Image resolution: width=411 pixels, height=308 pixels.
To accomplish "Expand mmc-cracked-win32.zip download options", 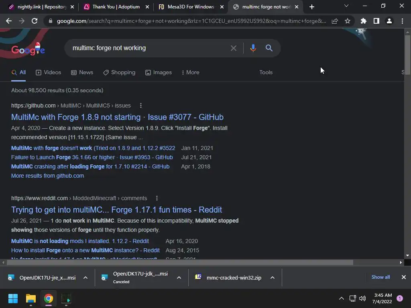I will (273, 278).
